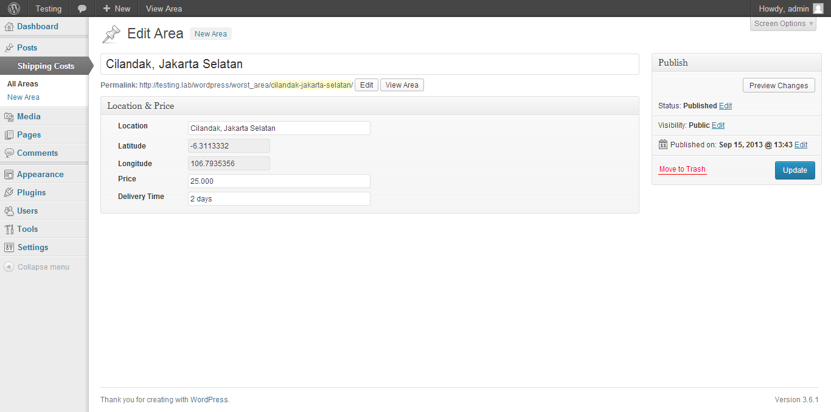Click the Users icon in sidebar

tap(9, 211)
